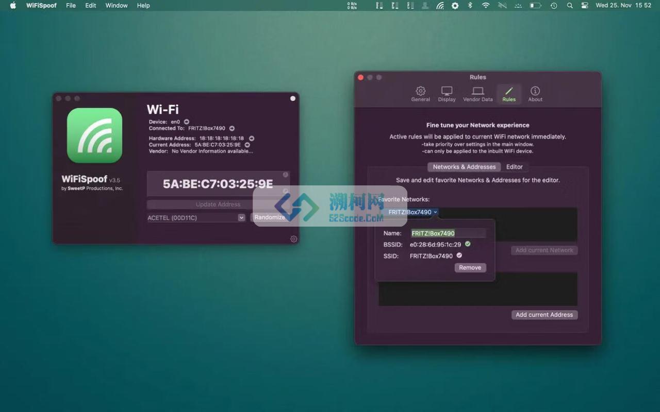
Task: Click battery icon in menu bar
Action: pyautogui.click(x=536, y=6)
